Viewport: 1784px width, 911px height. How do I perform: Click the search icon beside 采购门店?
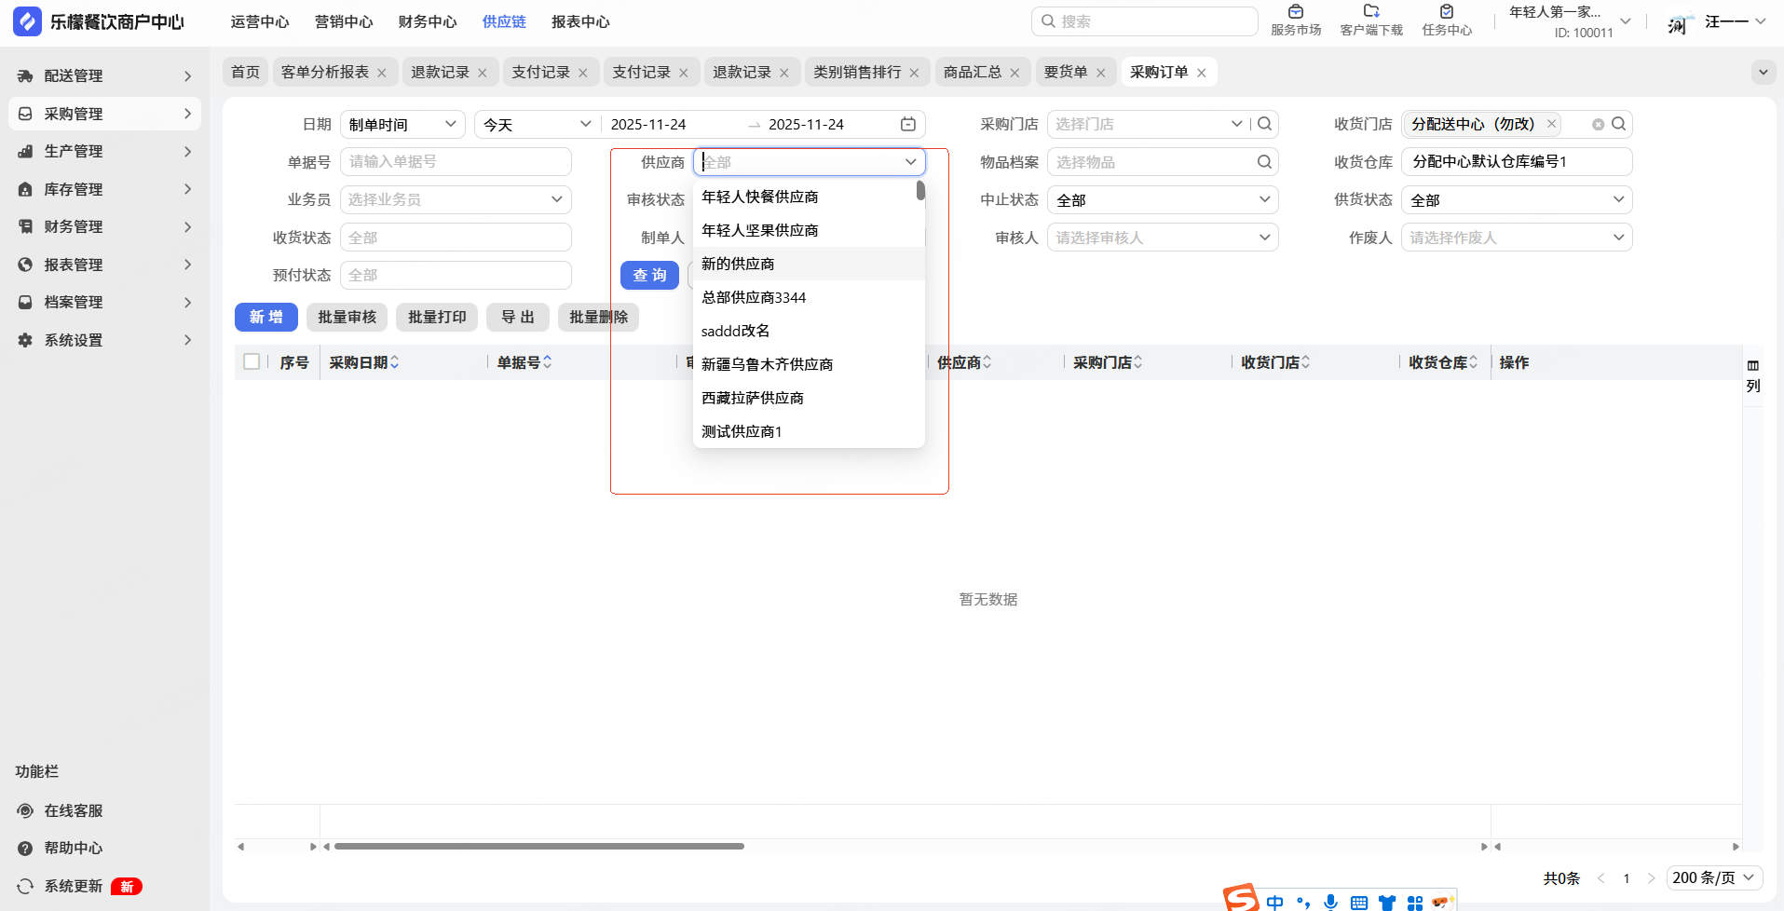(x=1264, y=124)
